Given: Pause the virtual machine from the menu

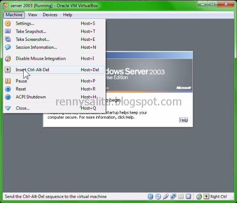Looking at the screenshot, I should (x=54, y=81).
